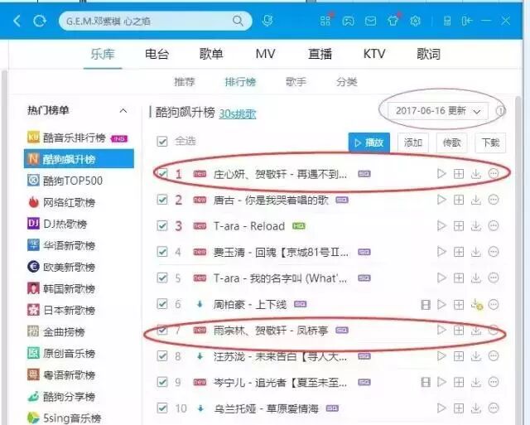The width and height of the screenshot is (530, 425).
Task: Open the 2017-06-16 更新 date dropdown
Action: tap(438, 111)
